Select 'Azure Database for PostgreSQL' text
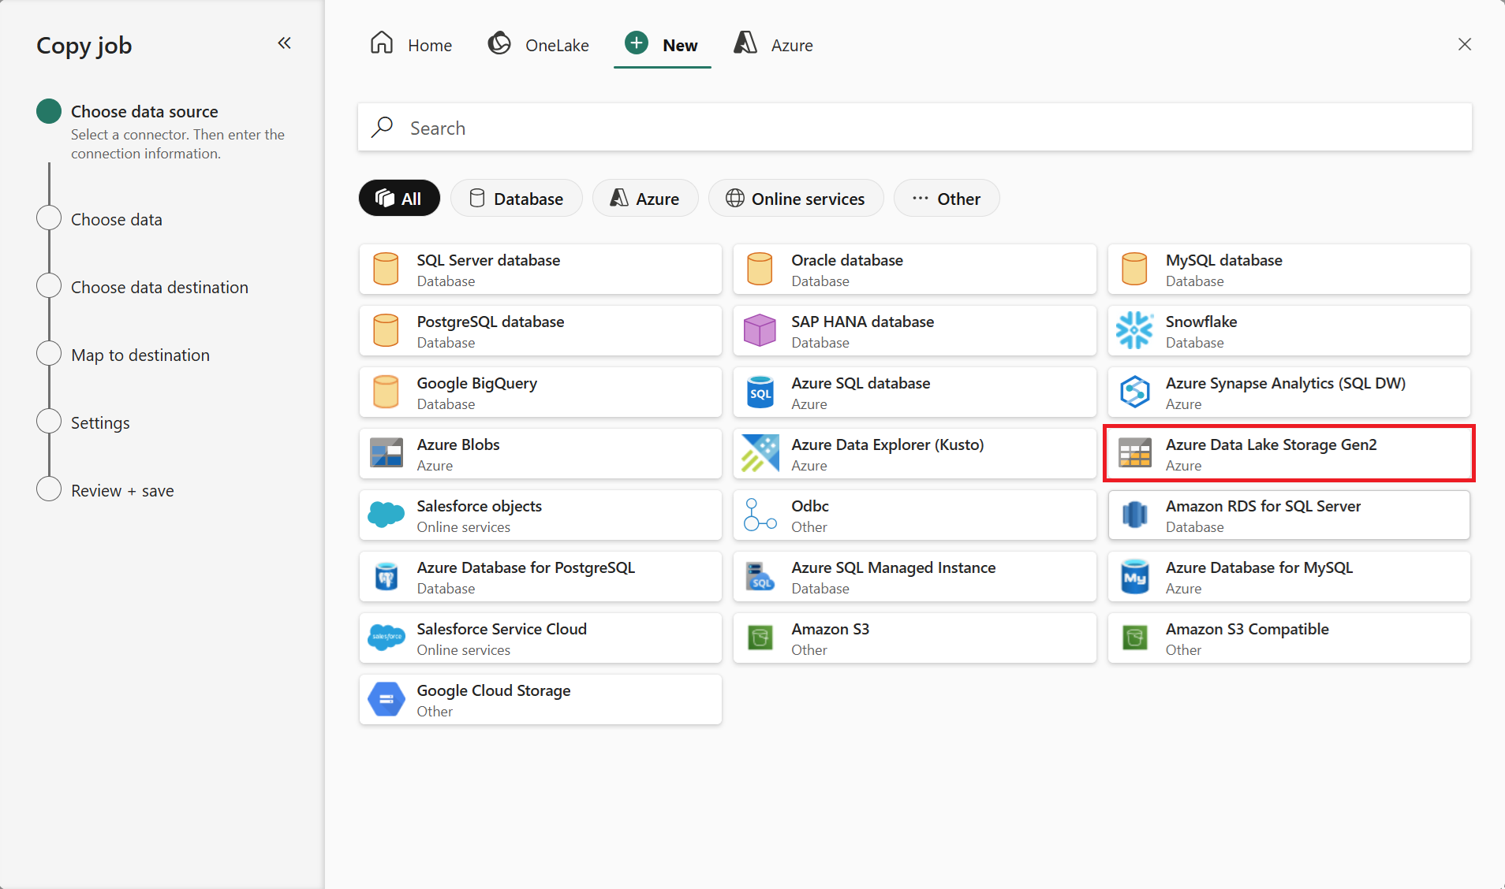 point(526,567)
